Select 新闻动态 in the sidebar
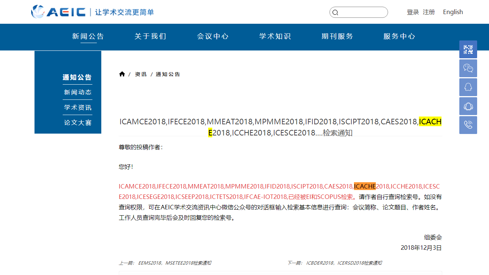This screenshot has height=275, width=489. point(78,92)
